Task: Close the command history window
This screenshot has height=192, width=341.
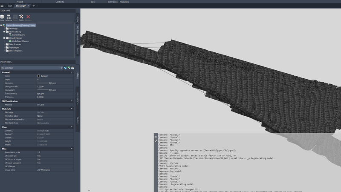Action: point(156,137)
